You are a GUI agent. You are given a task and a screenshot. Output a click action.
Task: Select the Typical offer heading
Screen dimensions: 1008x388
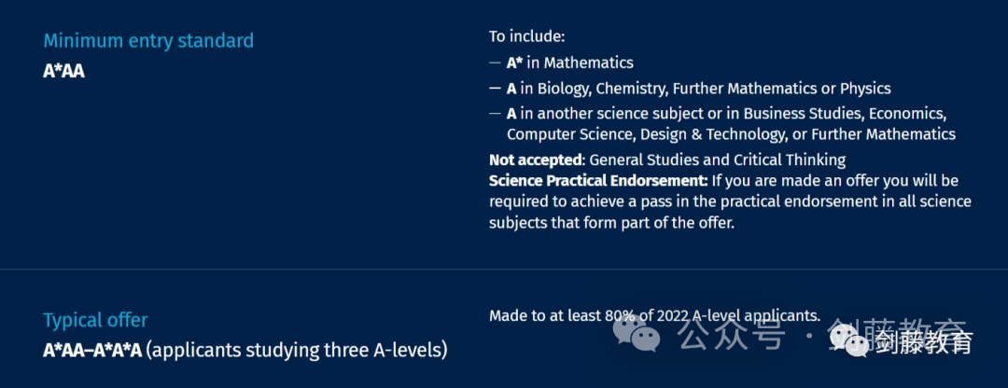pyautogui.click(x=95, y=320)
